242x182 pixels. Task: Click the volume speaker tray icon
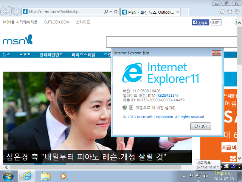coord(206,176)
